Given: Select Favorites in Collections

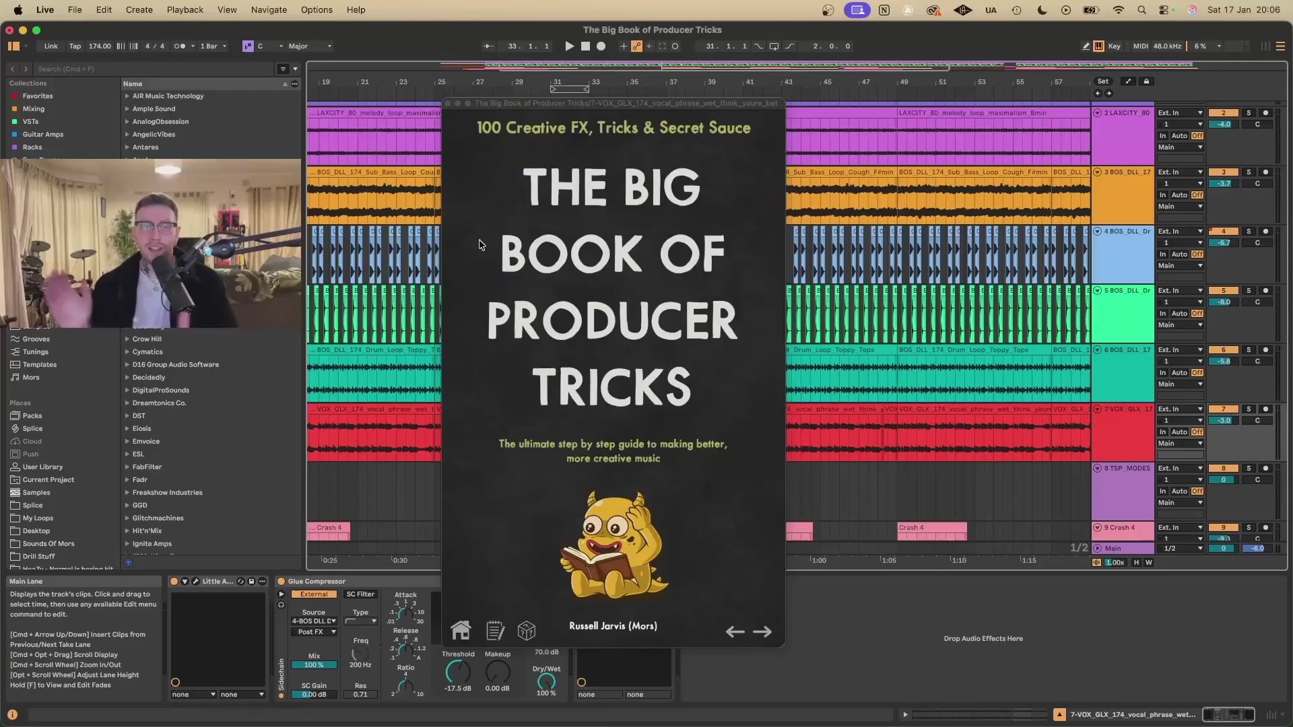Looking at the screenshot, I should 38,96.
